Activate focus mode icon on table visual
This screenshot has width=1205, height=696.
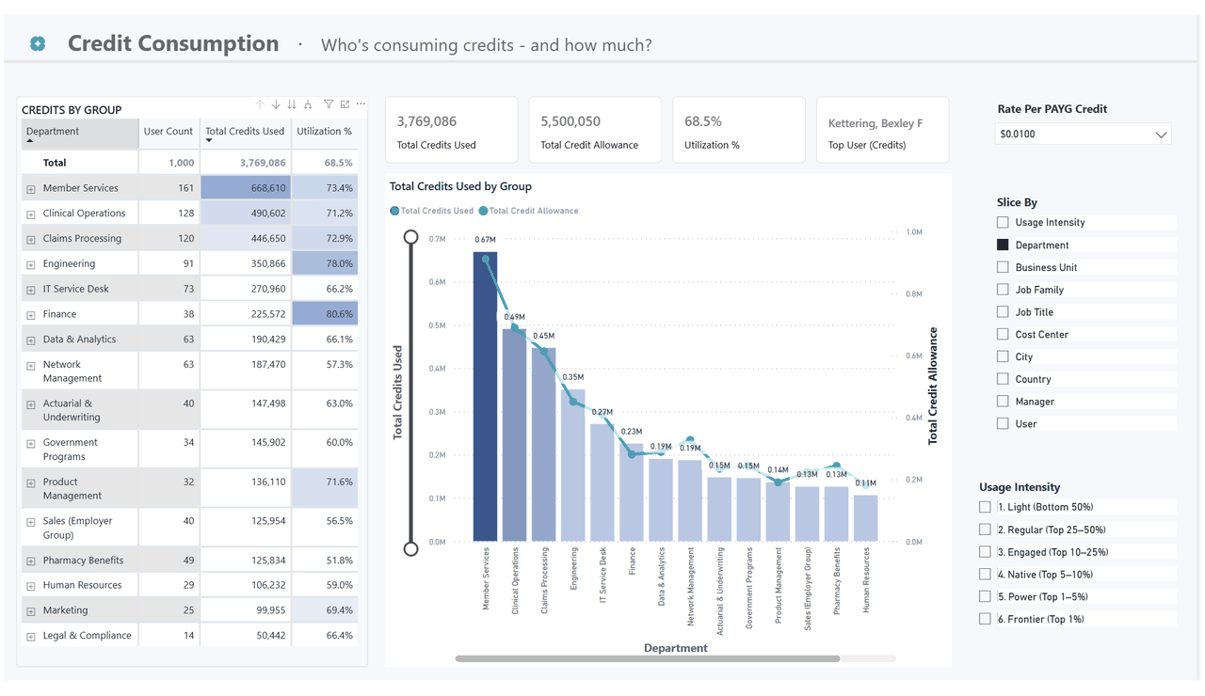[x=345, y=104]
